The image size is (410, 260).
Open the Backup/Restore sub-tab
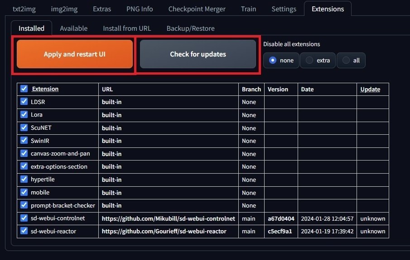coord(190,28)
